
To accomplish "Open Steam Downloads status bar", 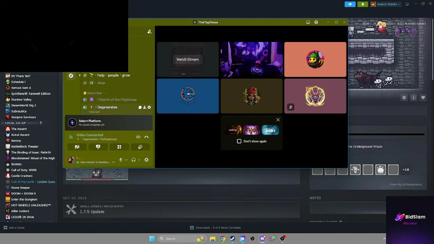I will point(215,228).
